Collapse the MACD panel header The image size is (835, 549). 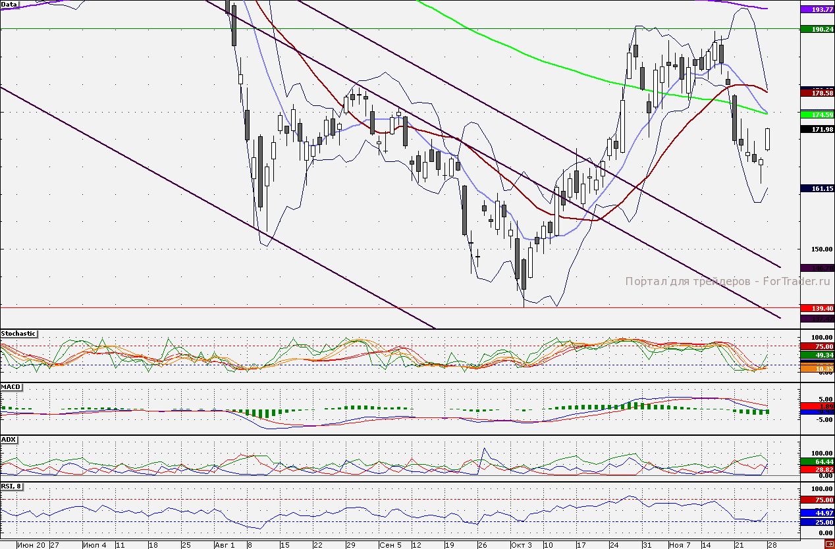point(12,386)
